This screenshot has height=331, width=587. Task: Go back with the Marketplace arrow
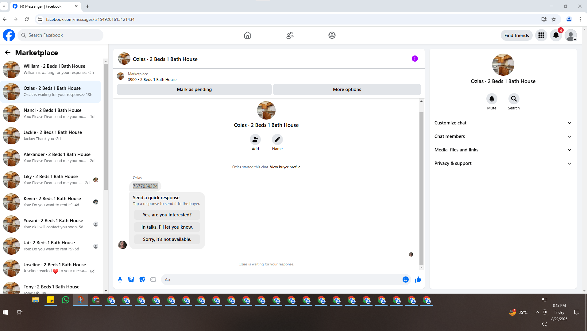tap(8, 53)
